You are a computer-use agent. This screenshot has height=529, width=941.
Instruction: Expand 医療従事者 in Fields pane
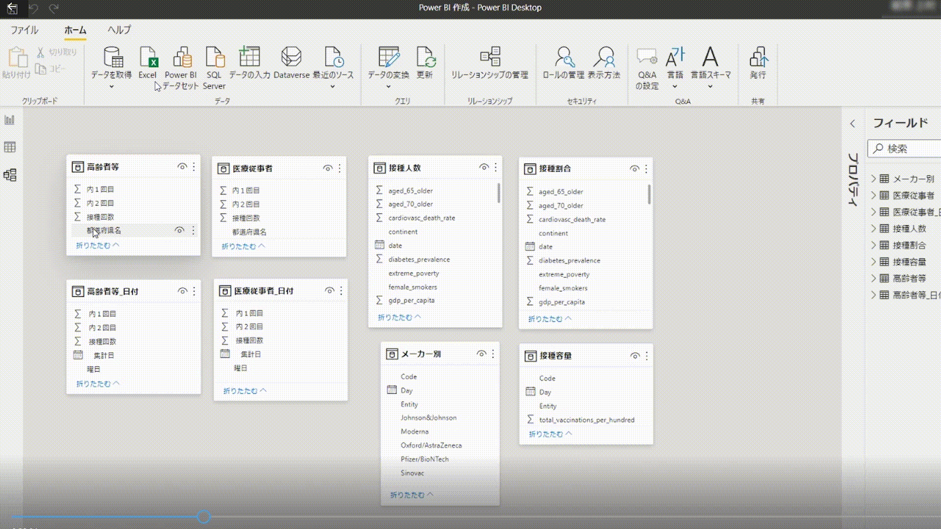(873, 195)
